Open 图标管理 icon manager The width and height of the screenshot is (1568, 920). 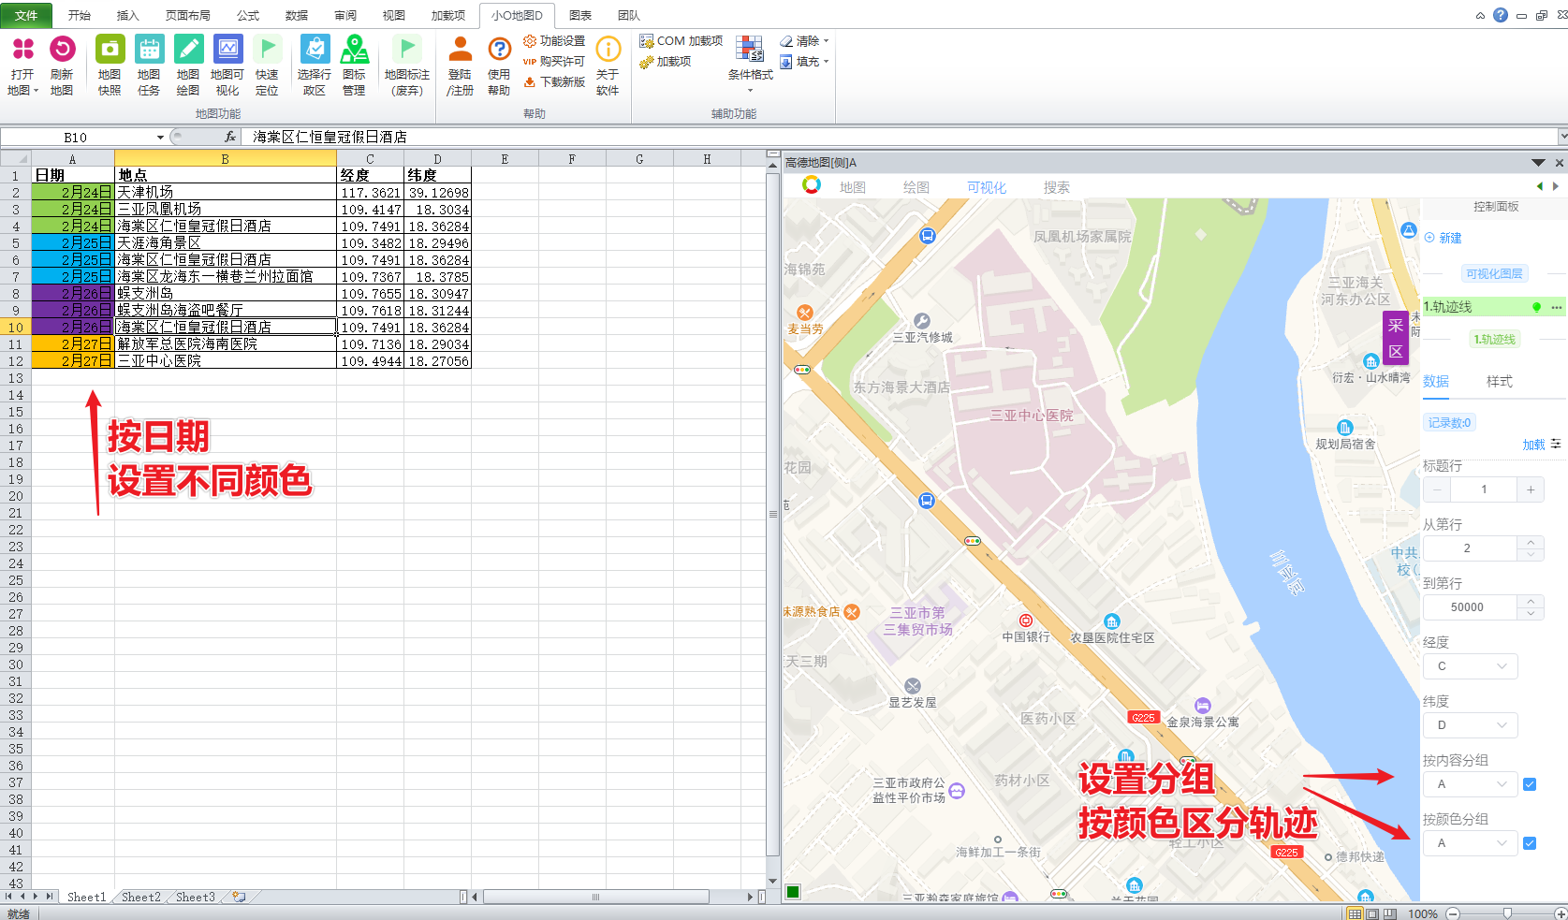pos(354,65)
